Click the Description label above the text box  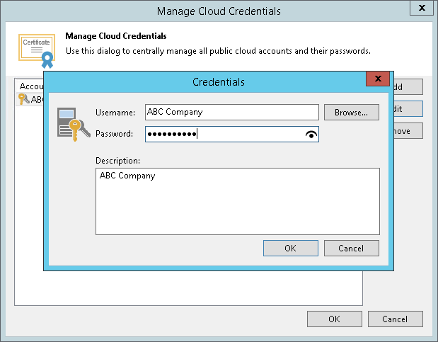tap(117, 160)
